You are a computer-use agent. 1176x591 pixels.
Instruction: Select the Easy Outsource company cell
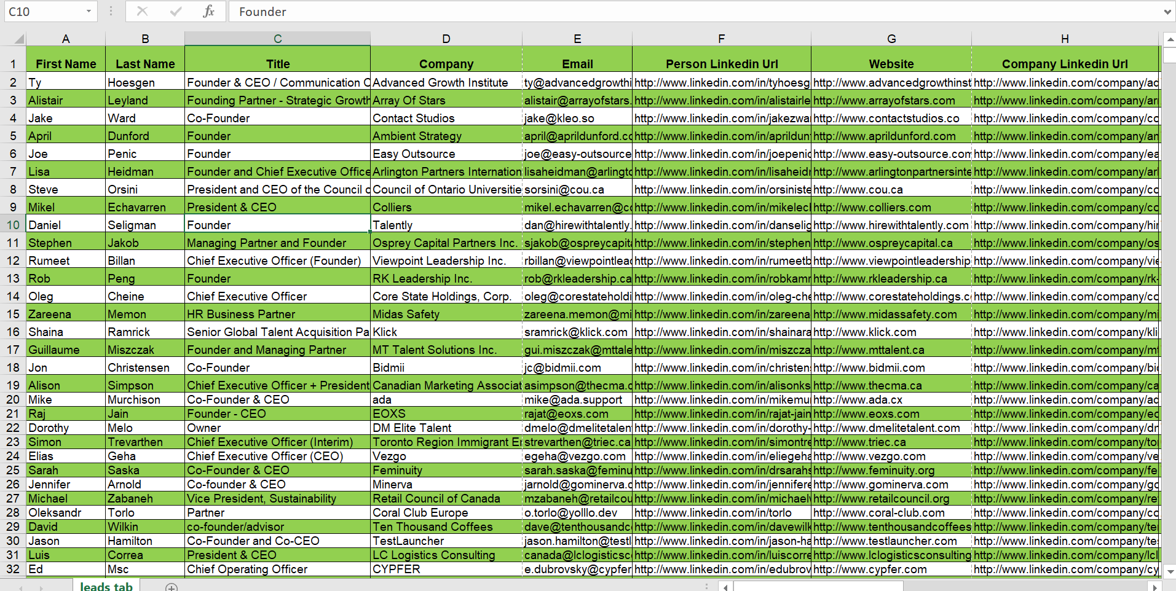click(446, 154)
